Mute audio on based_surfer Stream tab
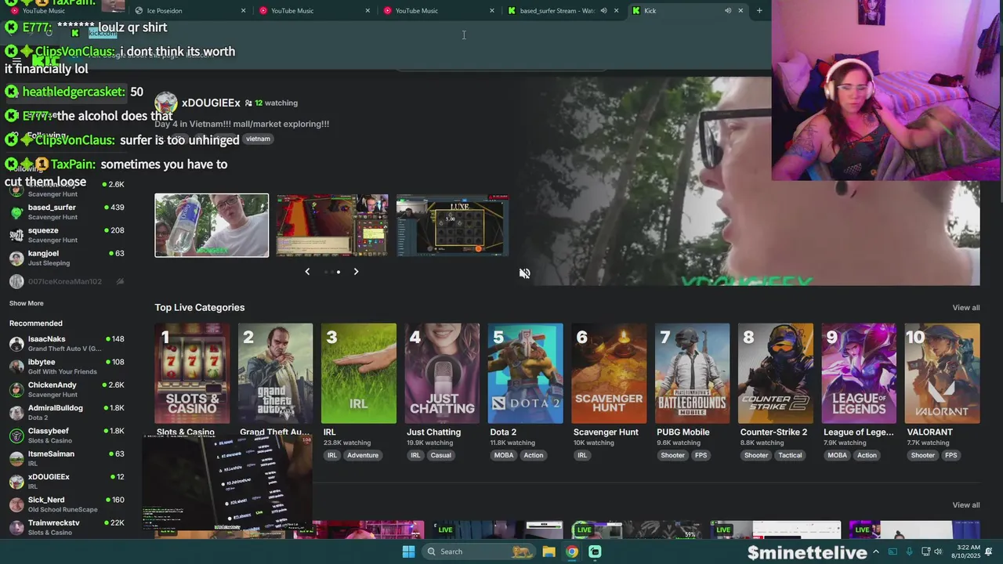 [x=603, y=11]
